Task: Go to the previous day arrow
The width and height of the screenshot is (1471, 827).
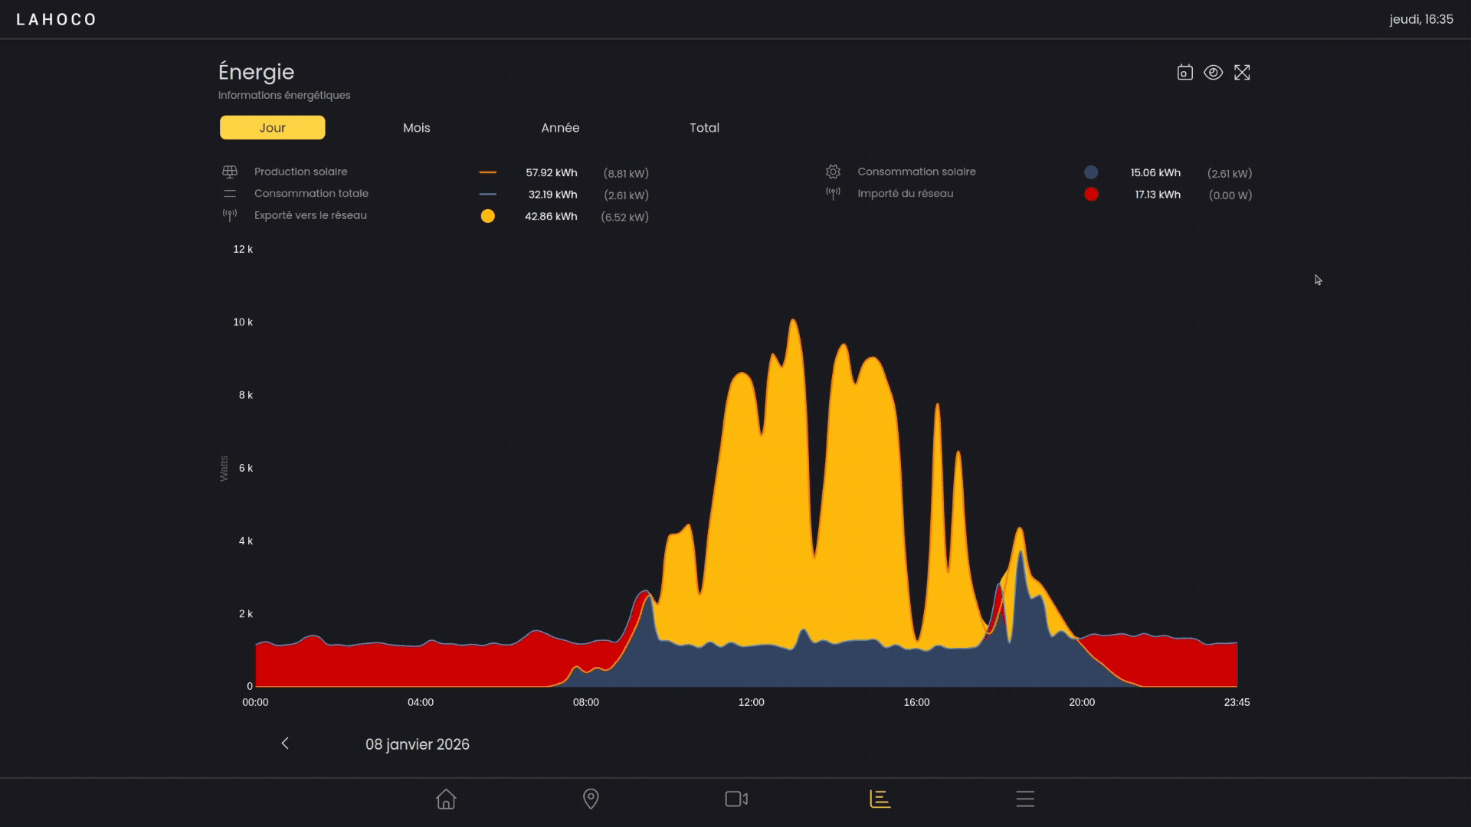Action: coord(285,744)
